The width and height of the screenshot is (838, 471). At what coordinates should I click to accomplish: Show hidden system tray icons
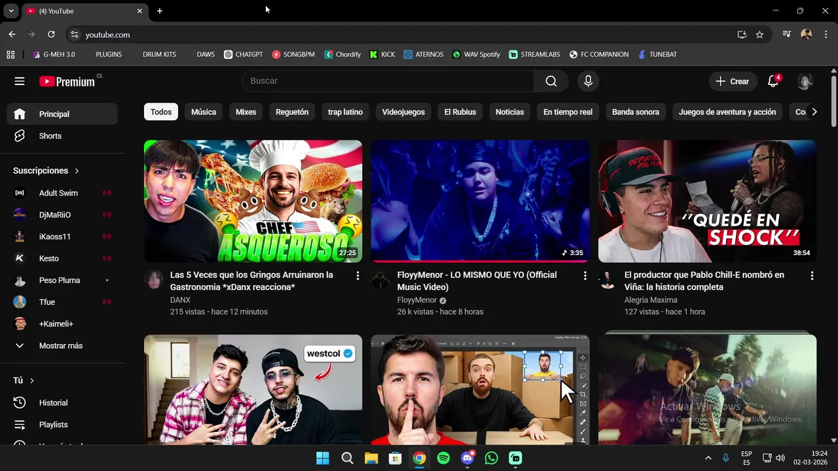[x=708, y=459]
